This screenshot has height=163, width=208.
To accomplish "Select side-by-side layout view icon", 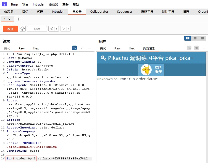I will click(188, 38).
